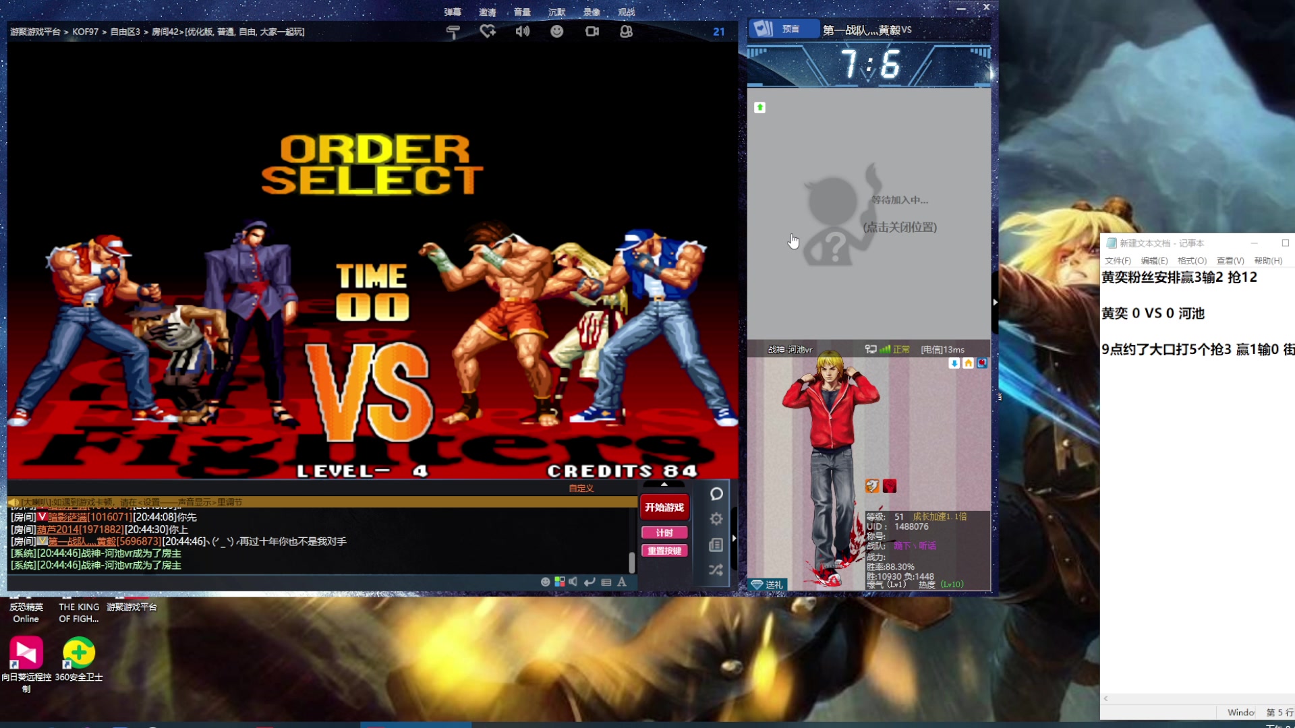
Task: Click the waiting-to-join empty player slot
Action: pos(869,214)
